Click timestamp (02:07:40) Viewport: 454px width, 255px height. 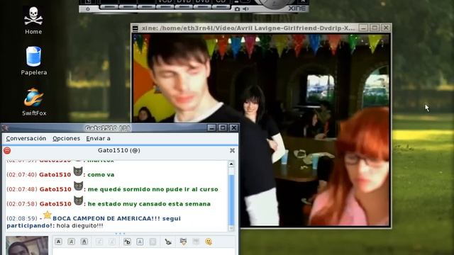coord(22,175)
